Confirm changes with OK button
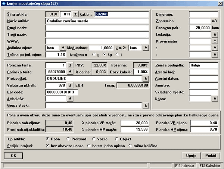Screen dimensions: 224x169 point(13,156)
